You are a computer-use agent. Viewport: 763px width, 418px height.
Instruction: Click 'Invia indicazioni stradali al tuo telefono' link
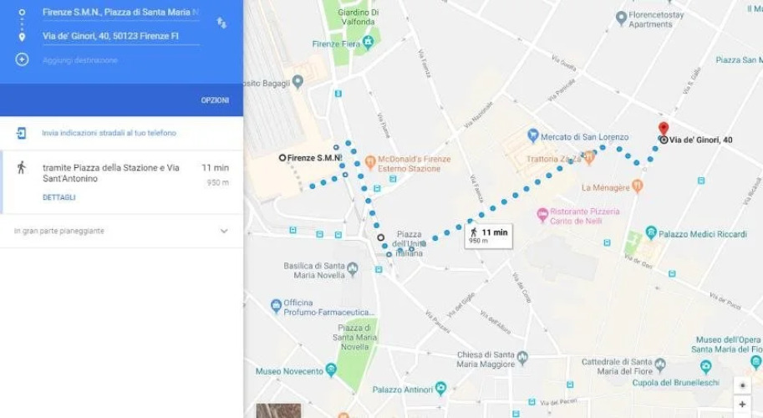click(109, 133)
